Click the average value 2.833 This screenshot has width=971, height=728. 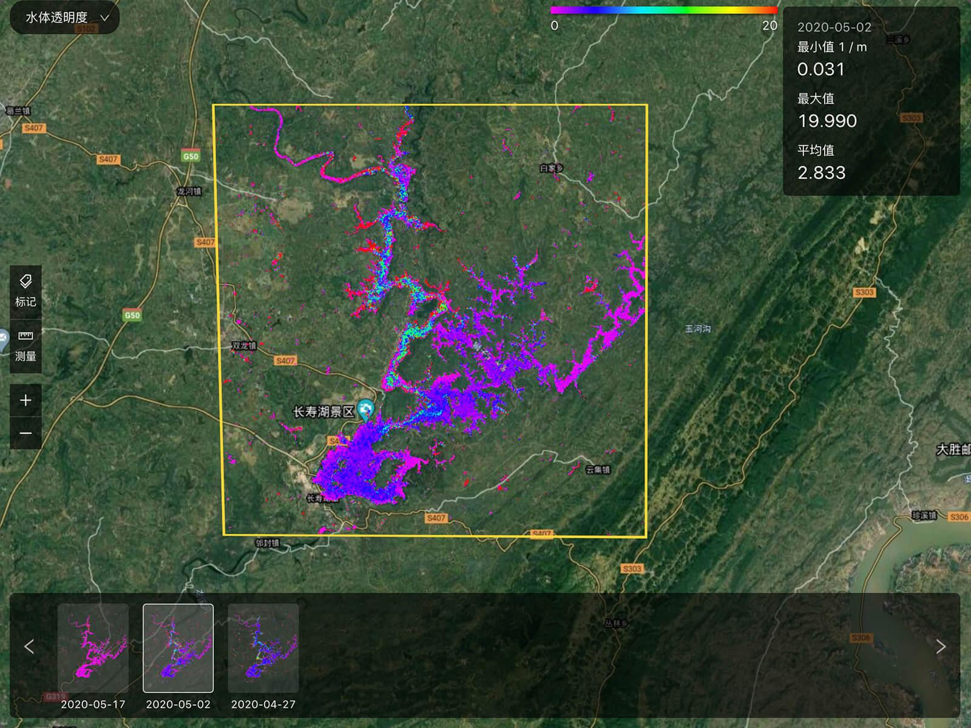coord(821,173)
